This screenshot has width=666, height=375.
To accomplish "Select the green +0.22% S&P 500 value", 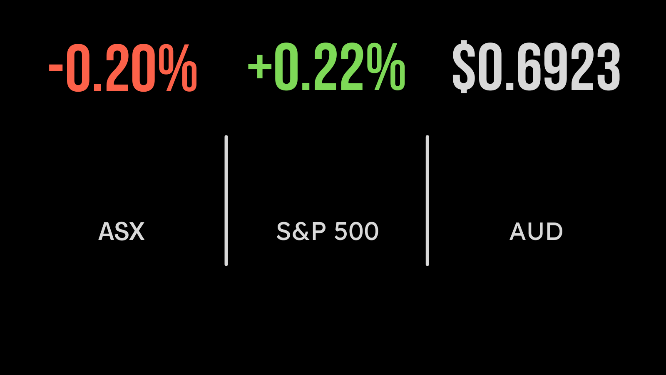I will (x=326, y=67).
